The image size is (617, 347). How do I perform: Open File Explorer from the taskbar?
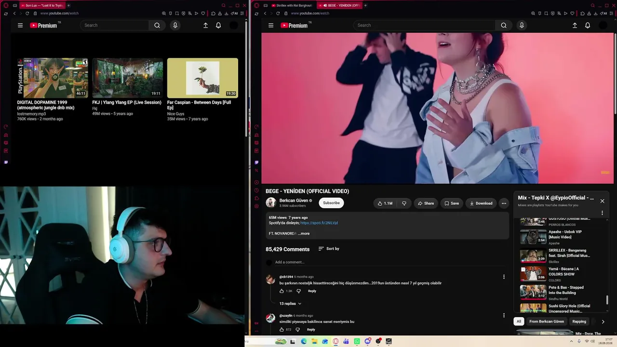pos(314,341)
